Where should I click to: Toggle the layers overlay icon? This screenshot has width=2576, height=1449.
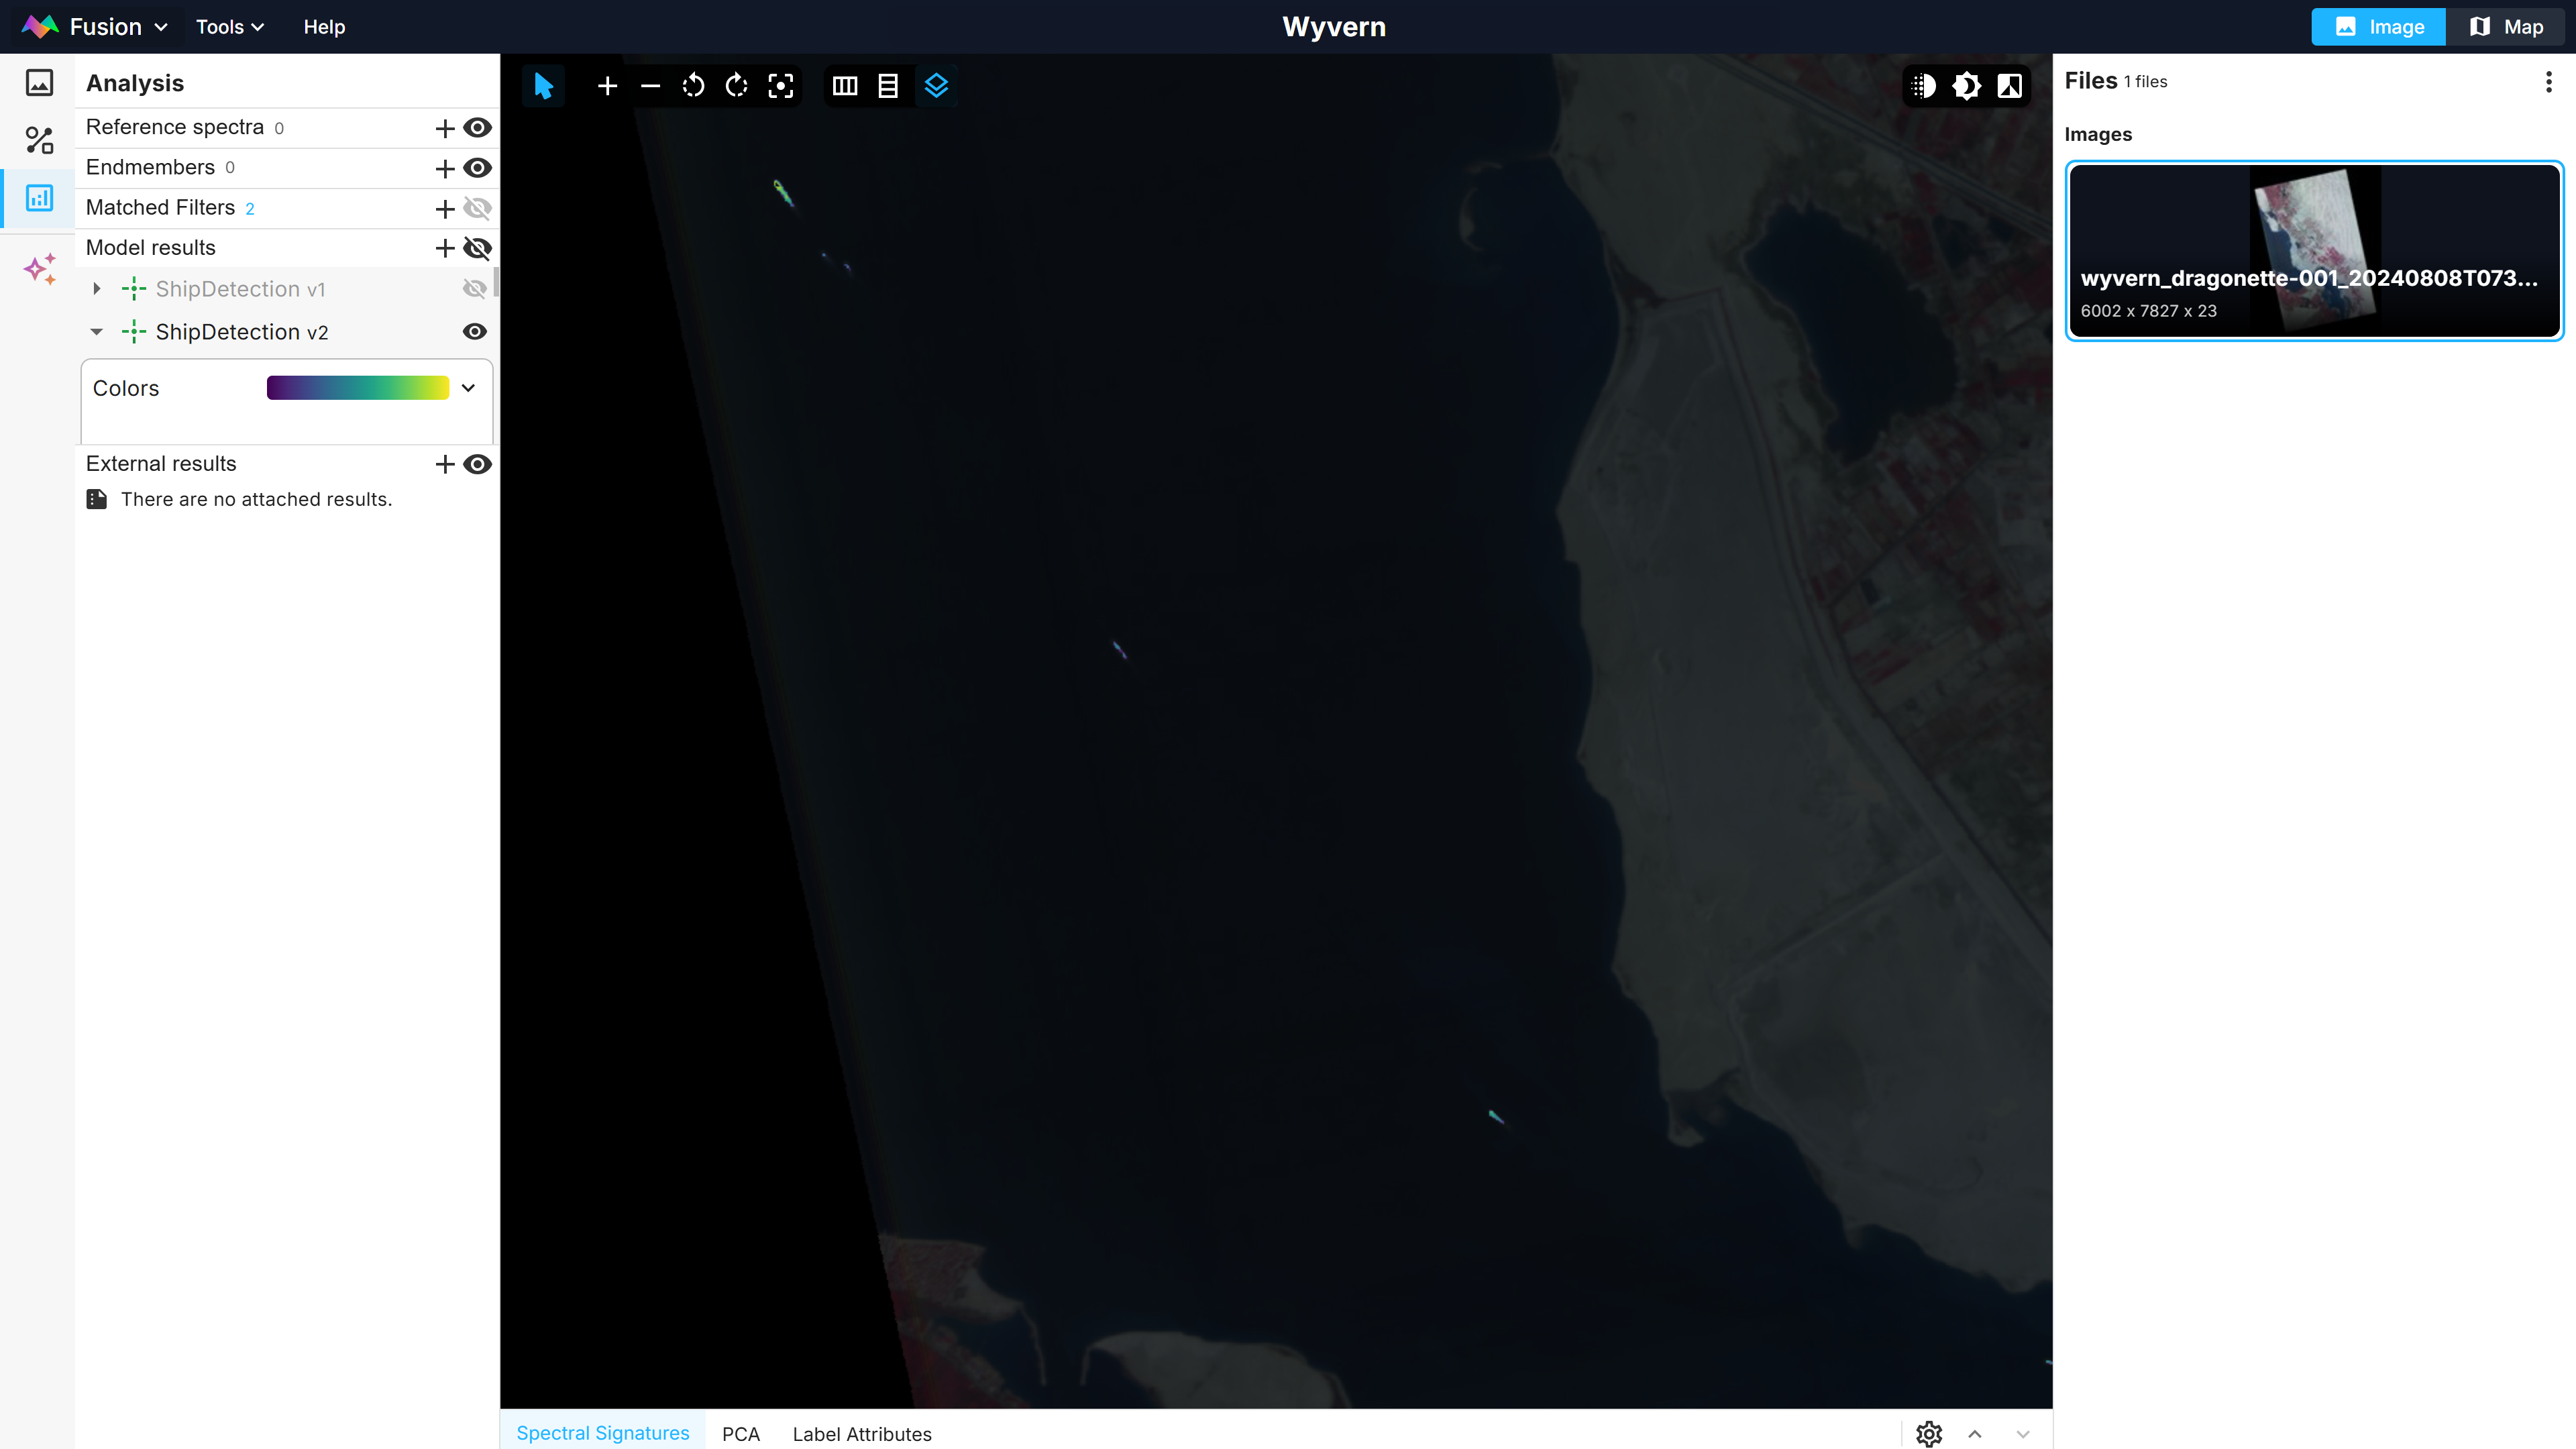coord(936,86)
